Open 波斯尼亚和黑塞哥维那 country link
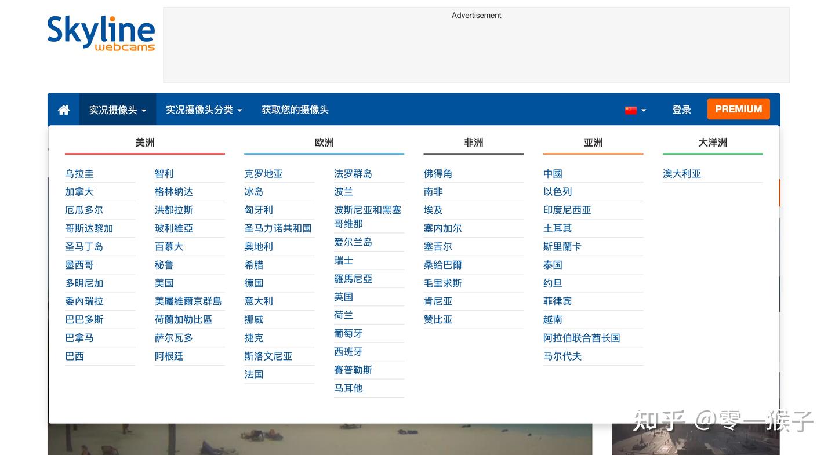 tap(367, 217)
